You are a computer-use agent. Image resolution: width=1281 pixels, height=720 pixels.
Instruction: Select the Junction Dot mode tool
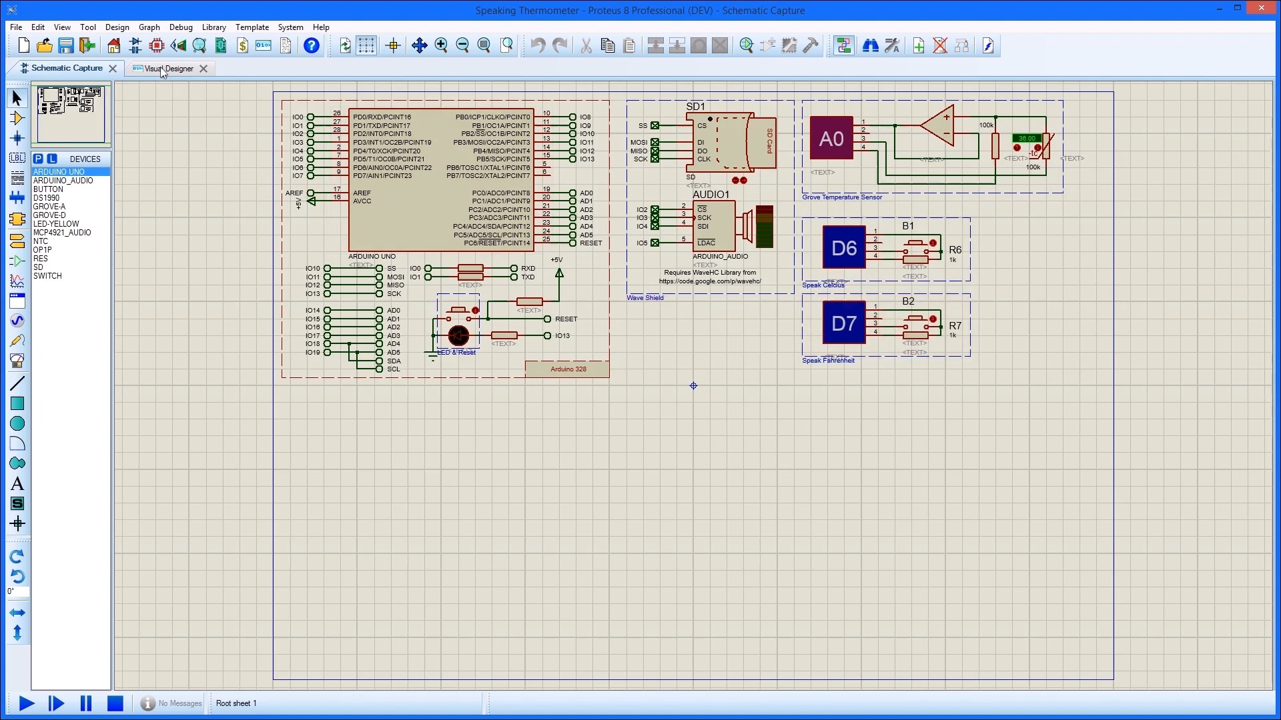tap(17, 139)
